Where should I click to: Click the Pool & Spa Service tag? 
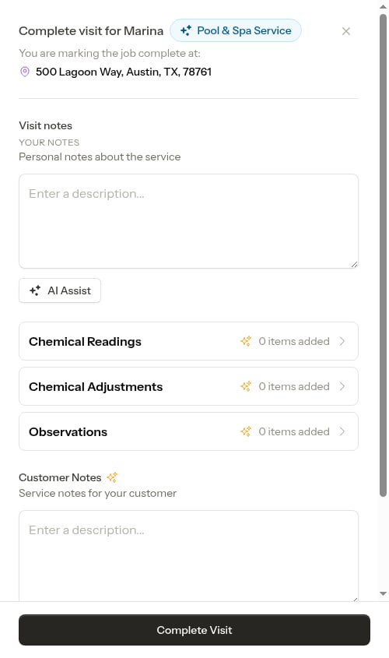[x=236, y=30]
